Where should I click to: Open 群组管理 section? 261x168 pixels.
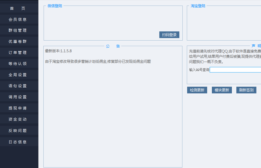point(18,30)
